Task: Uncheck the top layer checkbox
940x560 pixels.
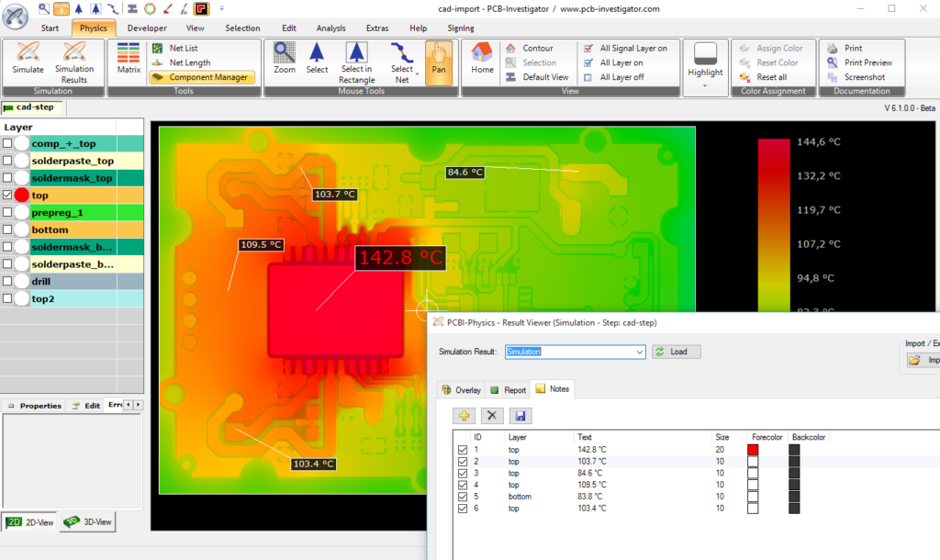Action: pos(7,195)
